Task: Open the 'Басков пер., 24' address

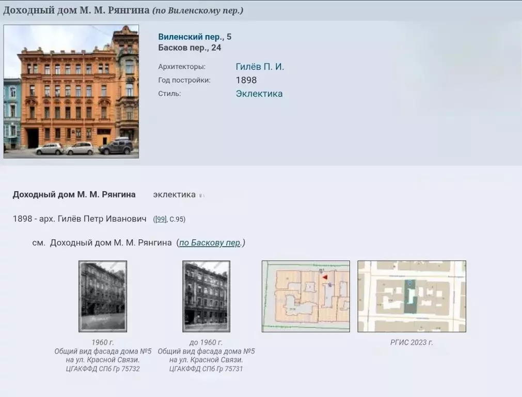Action: 189,48
